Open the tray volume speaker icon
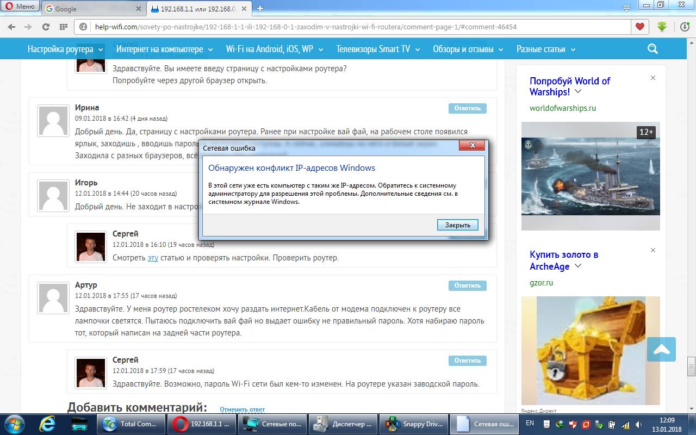696x435 pixels. click(x=638, y=424)
